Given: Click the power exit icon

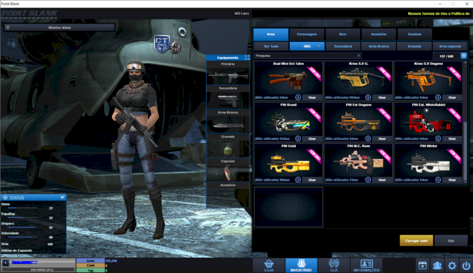Looking at the screenshot, I should [x=466, y=265].
